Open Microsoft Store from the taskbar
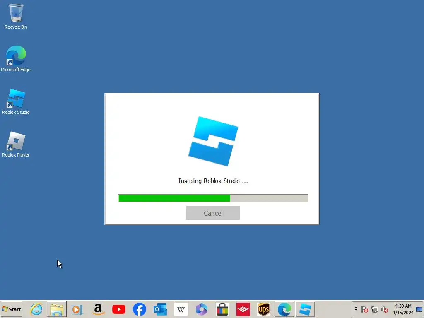 click(x=222, y=309)
